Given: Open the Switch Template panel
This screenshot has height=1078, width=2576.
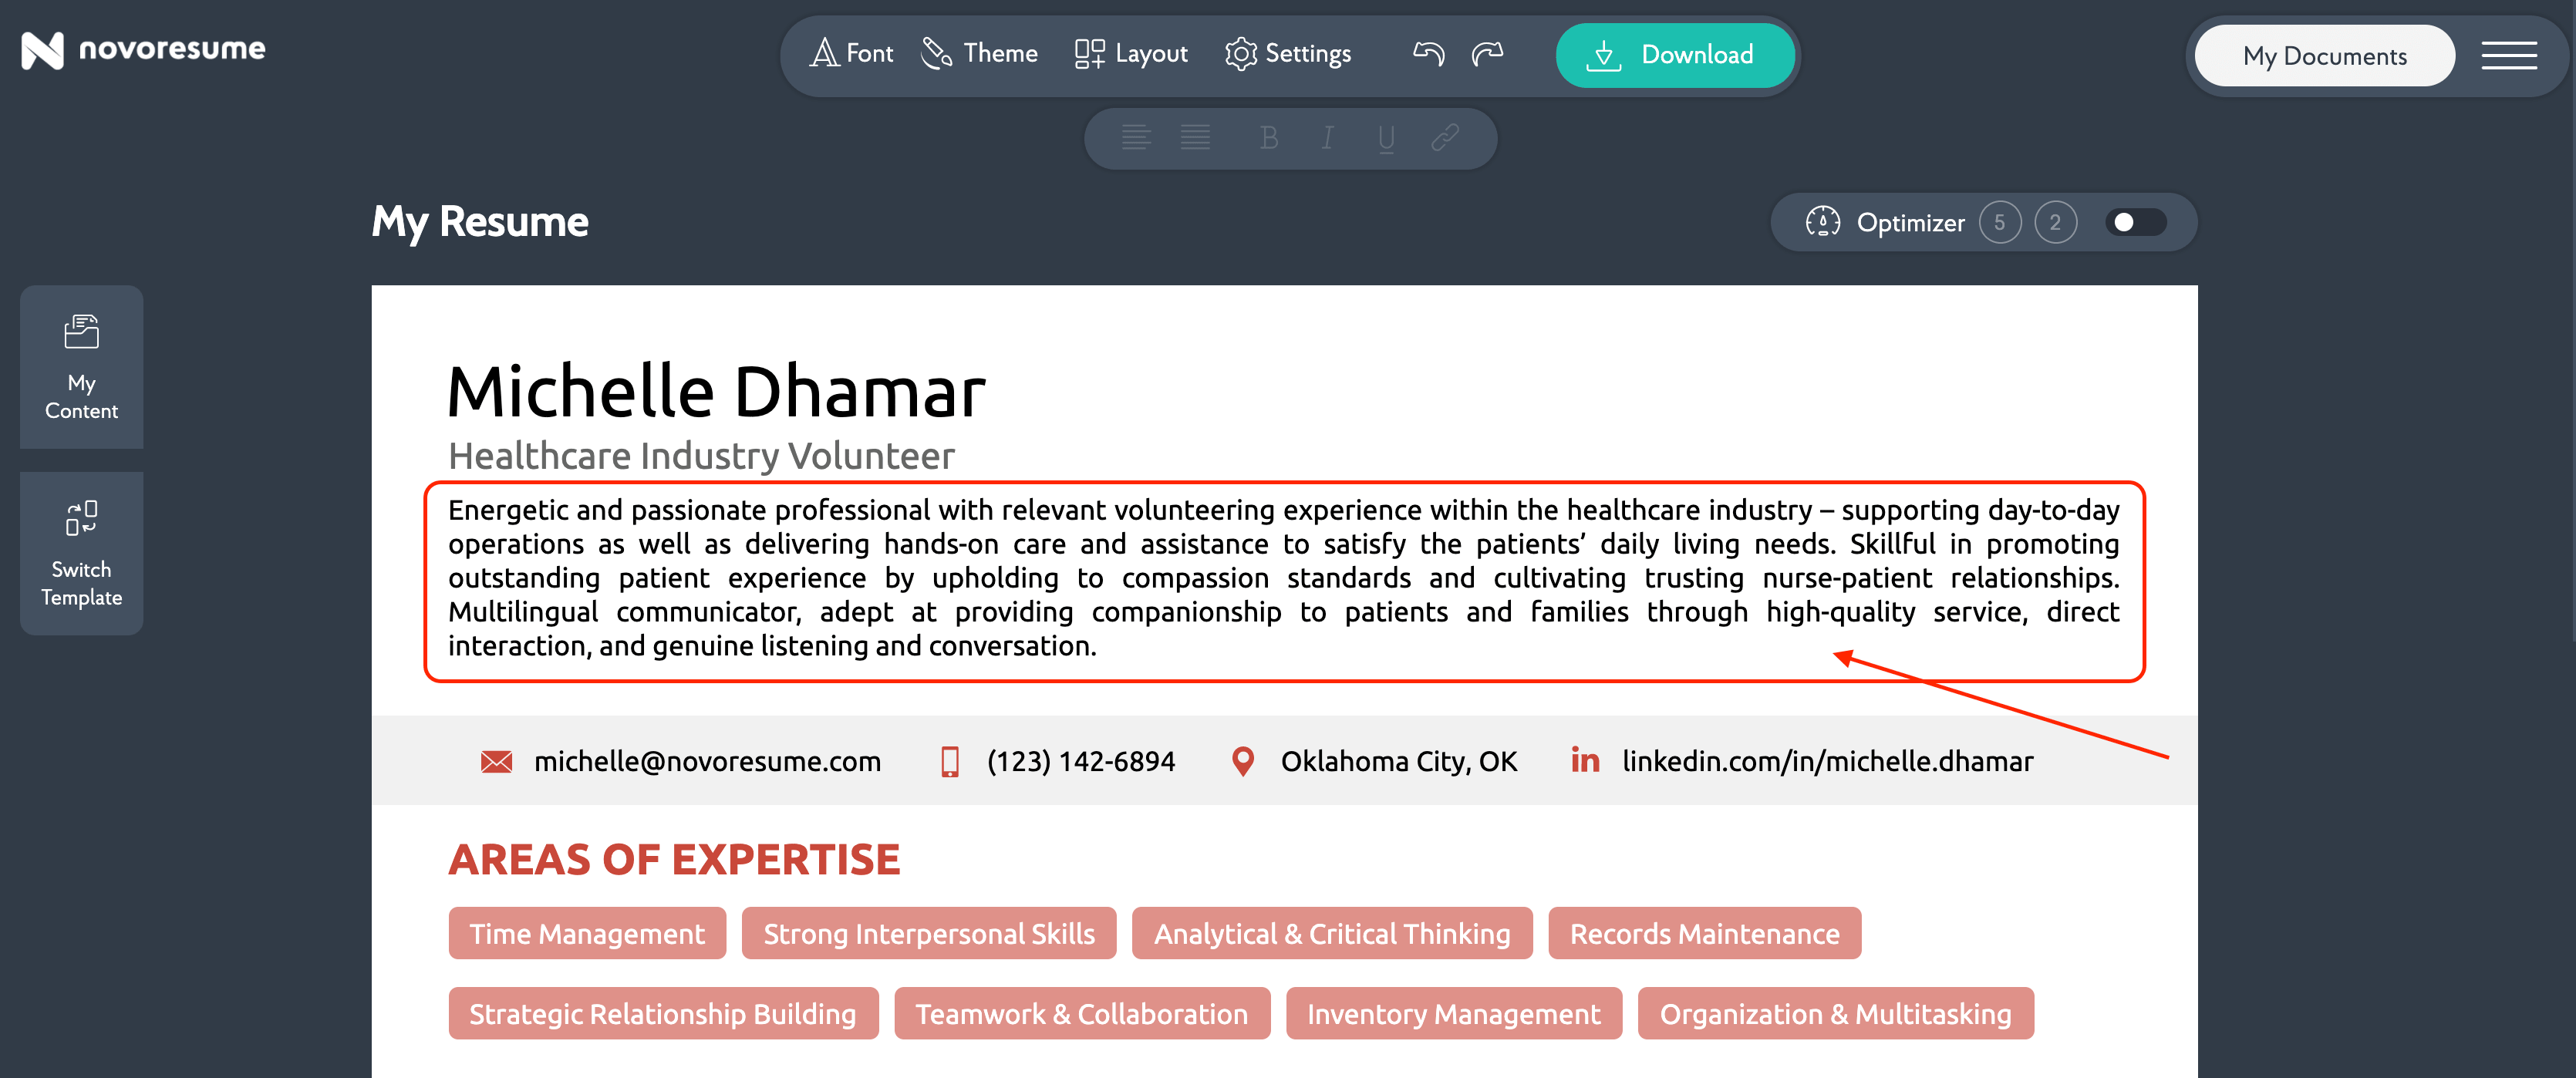Looking at the screenshot, I should point(81,553).
